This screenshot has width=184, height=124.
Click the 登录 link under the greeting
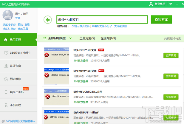pyautogui.click(x=18, y=18)
